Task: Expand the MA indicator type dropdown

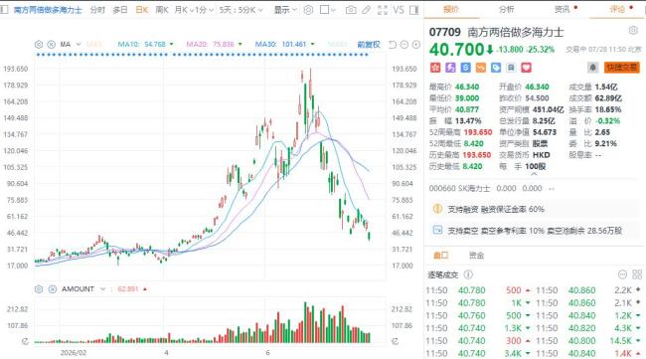Action: tap(79, 44)
